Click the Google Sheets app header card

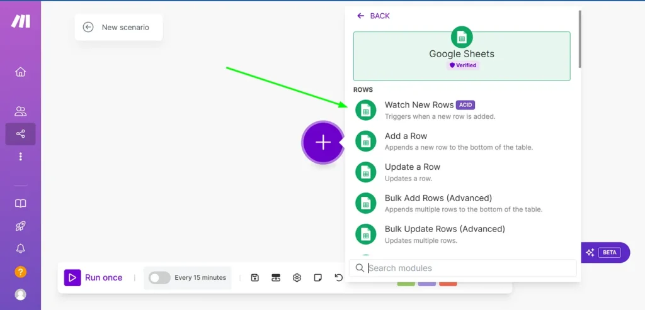tap(462, 56)
